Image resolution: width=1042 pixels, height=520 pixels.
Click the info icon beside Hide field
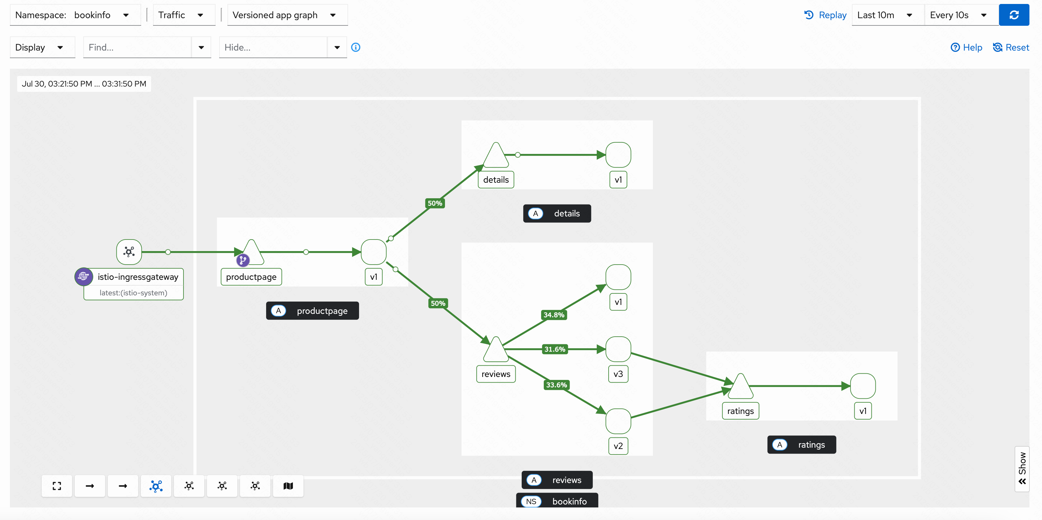356,47
